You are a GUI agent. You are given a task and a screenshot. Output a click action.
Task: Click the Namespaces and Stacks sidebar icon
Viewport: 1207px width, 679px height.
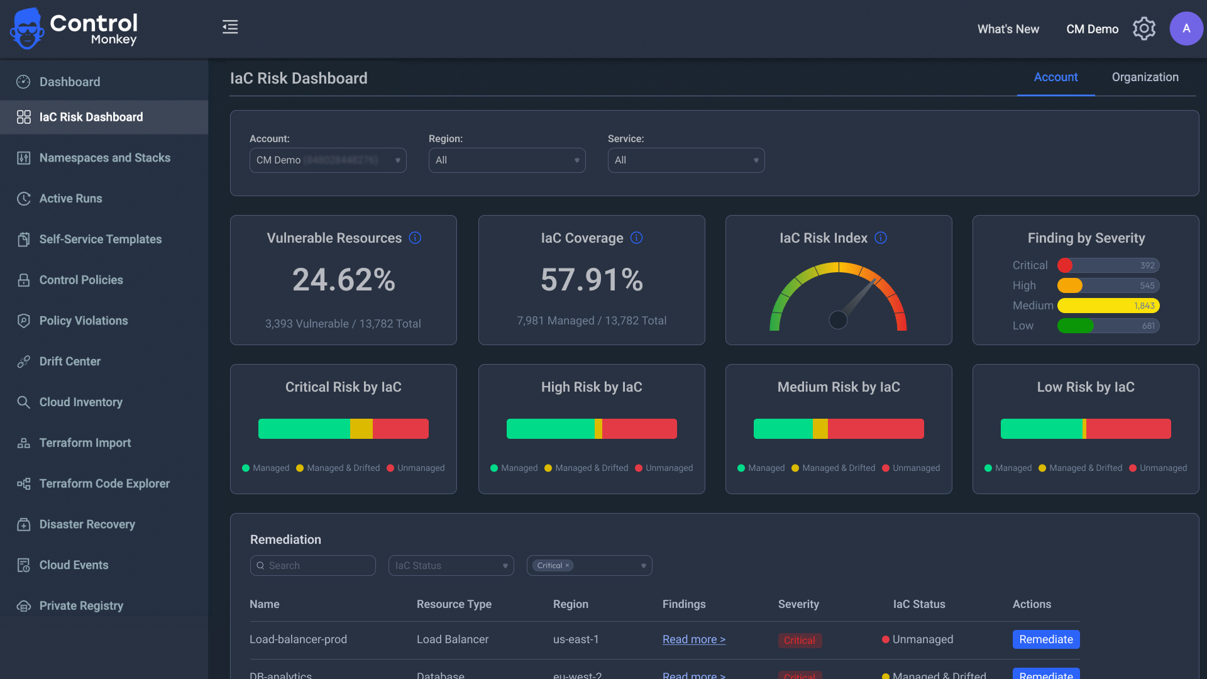(x=23, y=158)
